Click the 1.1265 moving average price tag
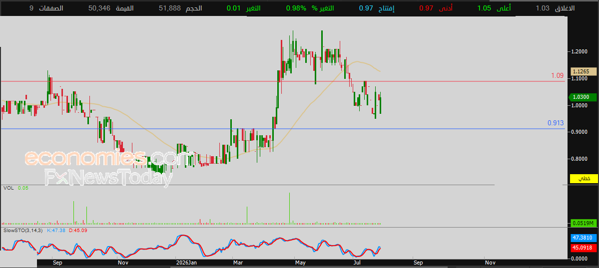Image resolution: width=599 pixels, height=268 pixels. tap(584, 71)
